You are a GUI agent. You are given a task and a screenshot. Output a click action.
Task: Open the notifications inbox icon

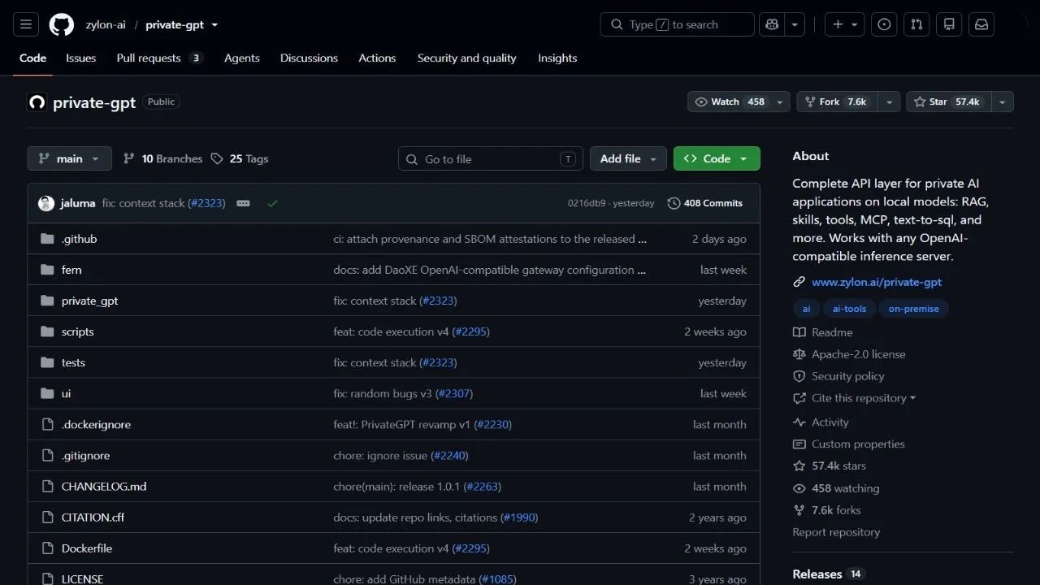coord(981,24)
